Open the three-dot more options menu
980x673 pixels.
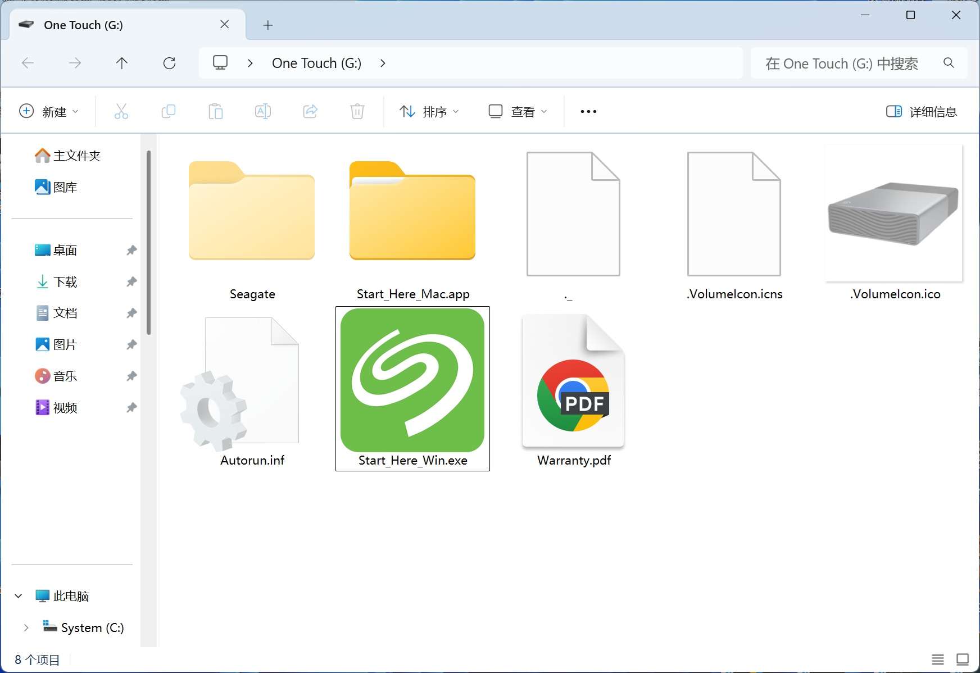[588, 111]
